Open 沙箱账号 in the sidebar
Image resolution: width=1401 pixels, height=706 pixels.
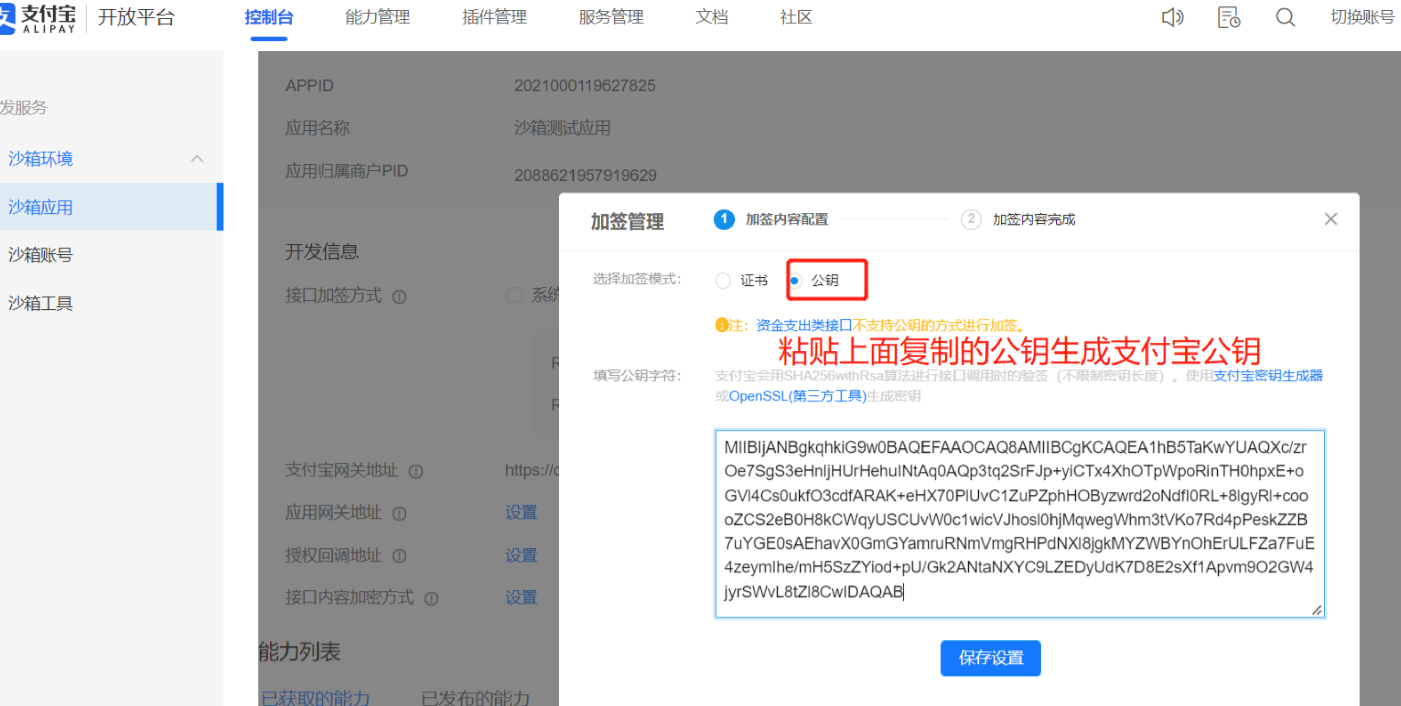[40, 254]
